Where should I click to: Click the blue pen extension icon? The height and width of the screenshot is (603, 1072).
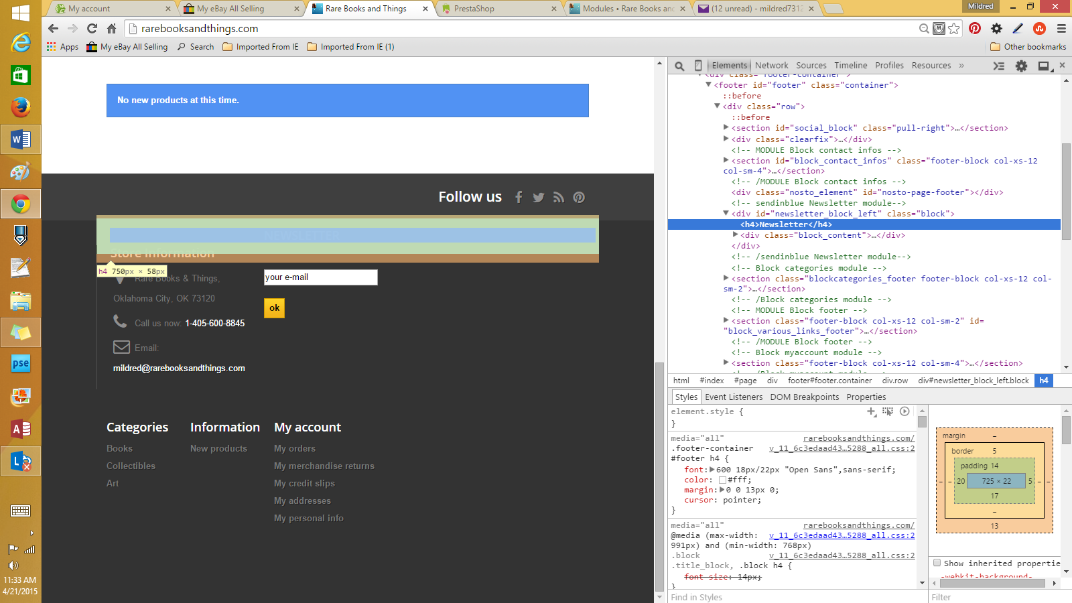[1018, 28]
